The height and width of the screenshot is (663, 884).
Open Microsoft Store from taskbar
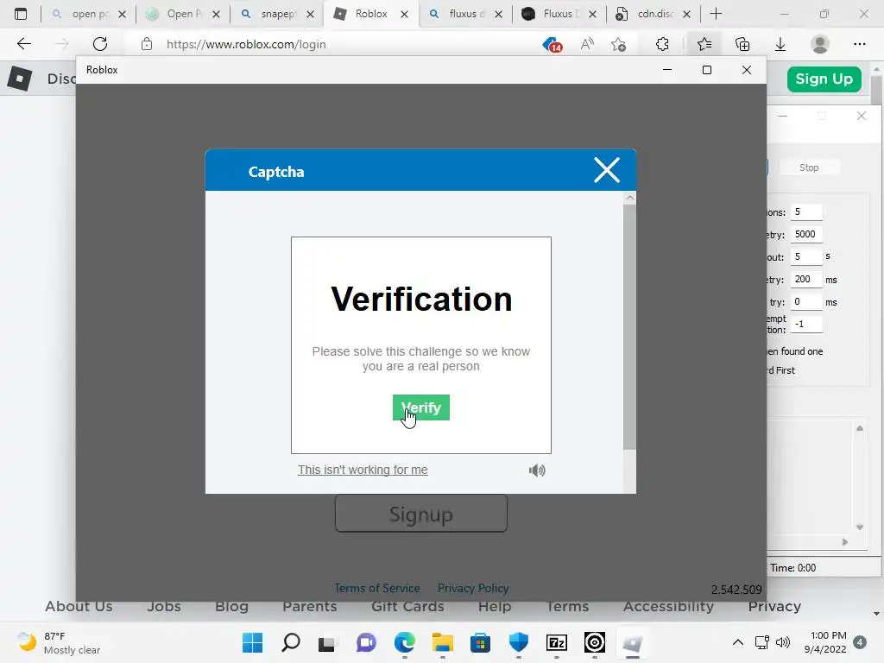(x=480, y=642)
